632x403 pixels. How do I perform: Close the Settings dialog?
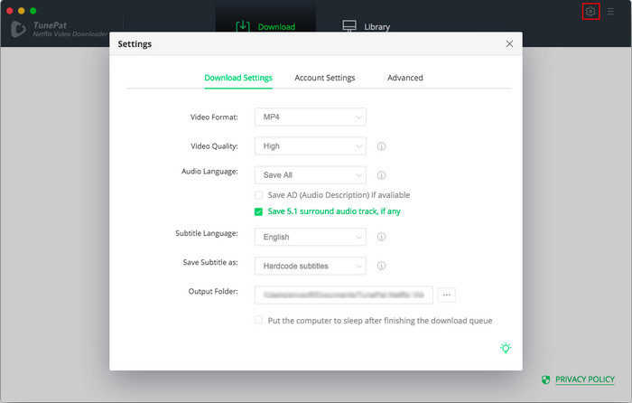[x=509, y=43]
